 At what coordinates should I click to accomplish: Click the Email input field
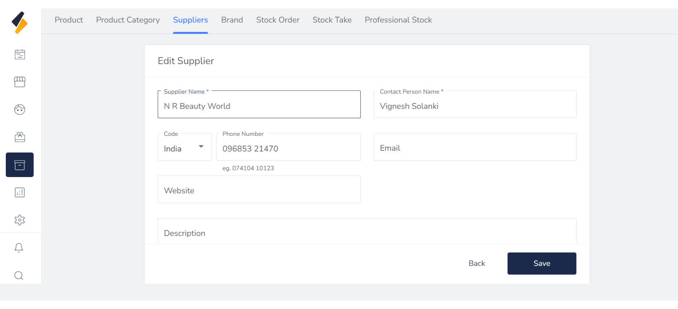(x=475, y=147)
